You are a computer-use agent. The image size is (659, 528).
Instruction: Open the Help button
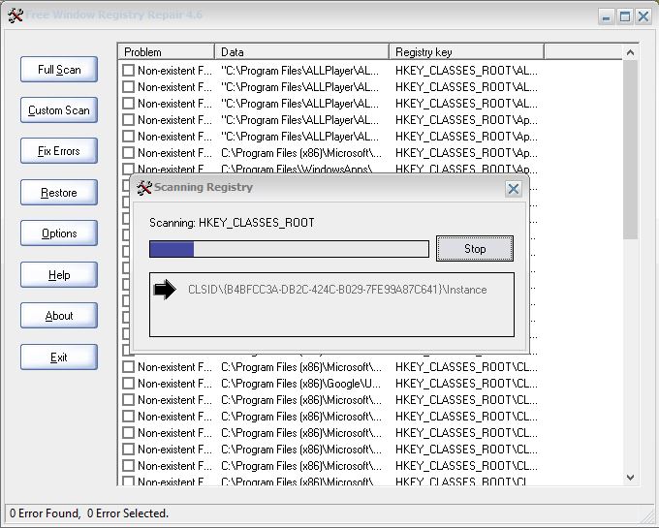pyautogui.click(x=59, y=275)
